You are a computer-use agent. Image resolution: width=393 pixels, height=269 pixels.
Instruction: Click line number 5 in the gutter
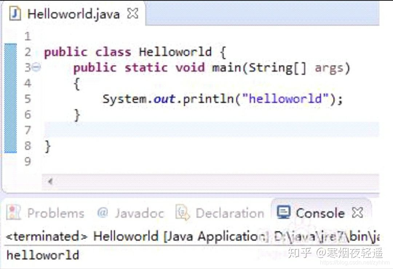28,99
